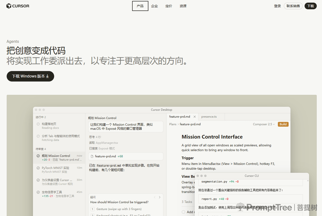
Task: Click the Agents label above the headline
Action: (13, 42)
